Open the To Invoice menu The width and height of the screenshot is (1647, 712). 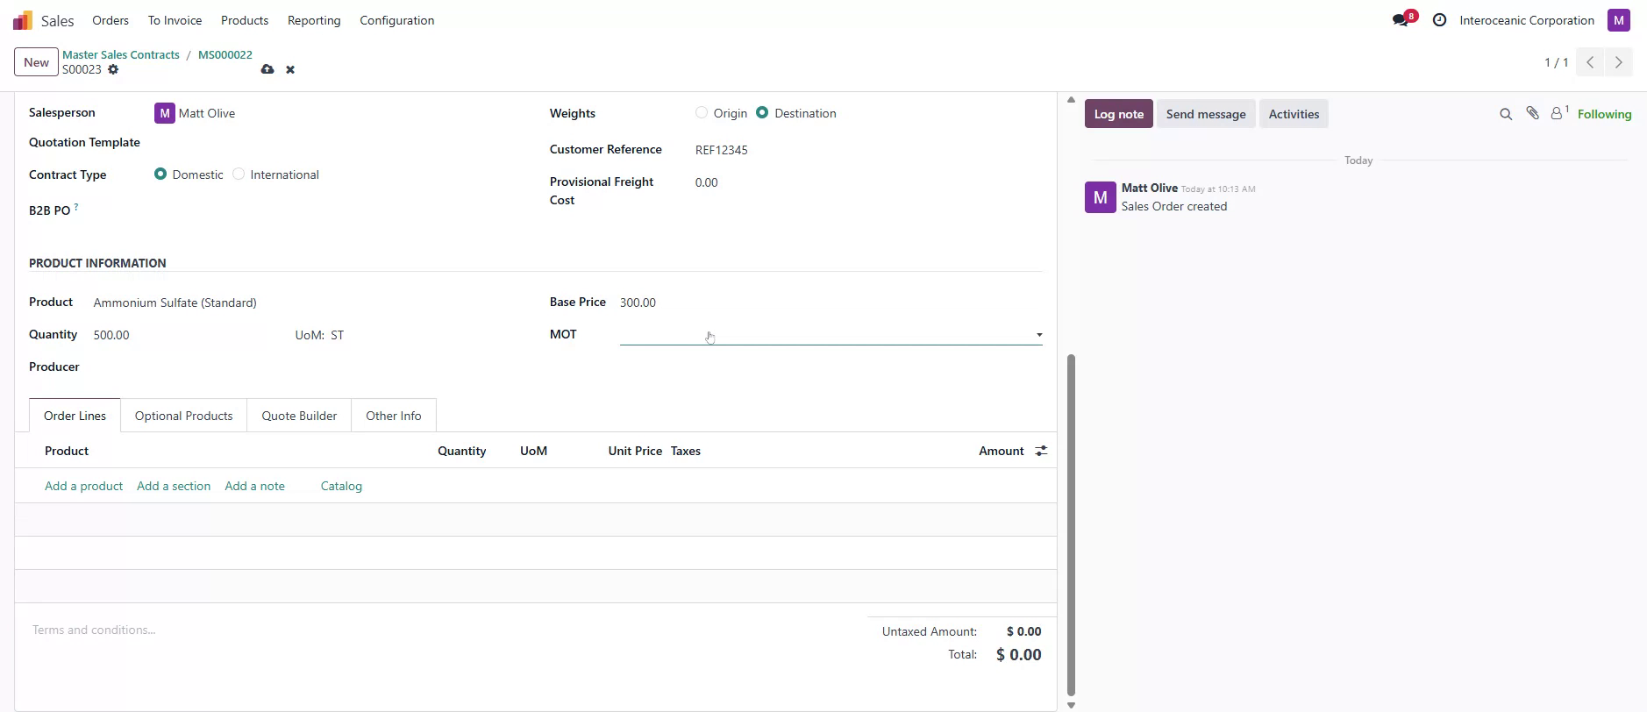click(x=175, y=20)
